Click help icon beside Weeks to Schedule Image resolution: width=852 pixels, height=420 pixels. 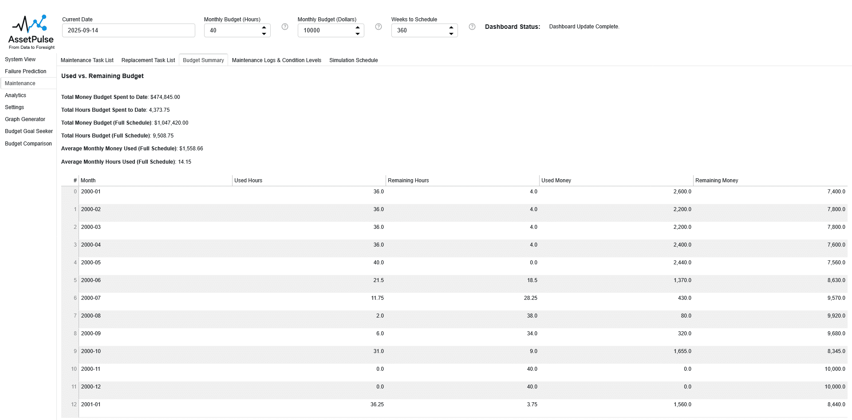(x=472, y=27)
